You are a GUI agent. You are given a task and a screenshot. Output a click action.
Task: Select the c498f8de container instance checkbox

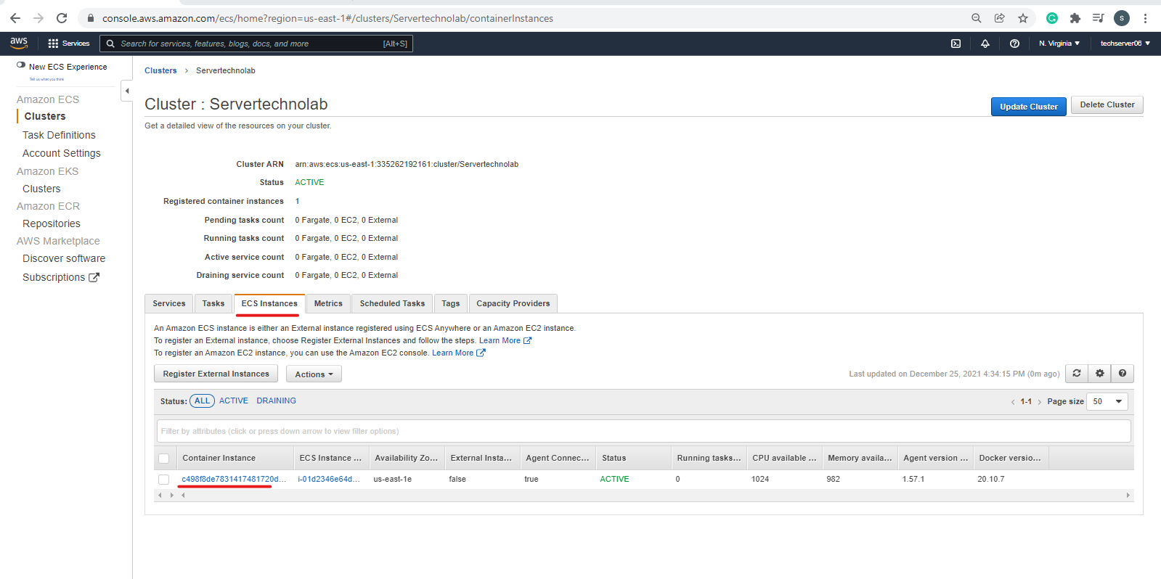pyautogui.click(x=164, y=480)
